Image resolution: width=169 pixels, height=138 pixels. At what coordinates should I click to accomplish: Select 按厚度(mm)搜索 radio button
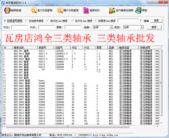(x=96, y=21)
